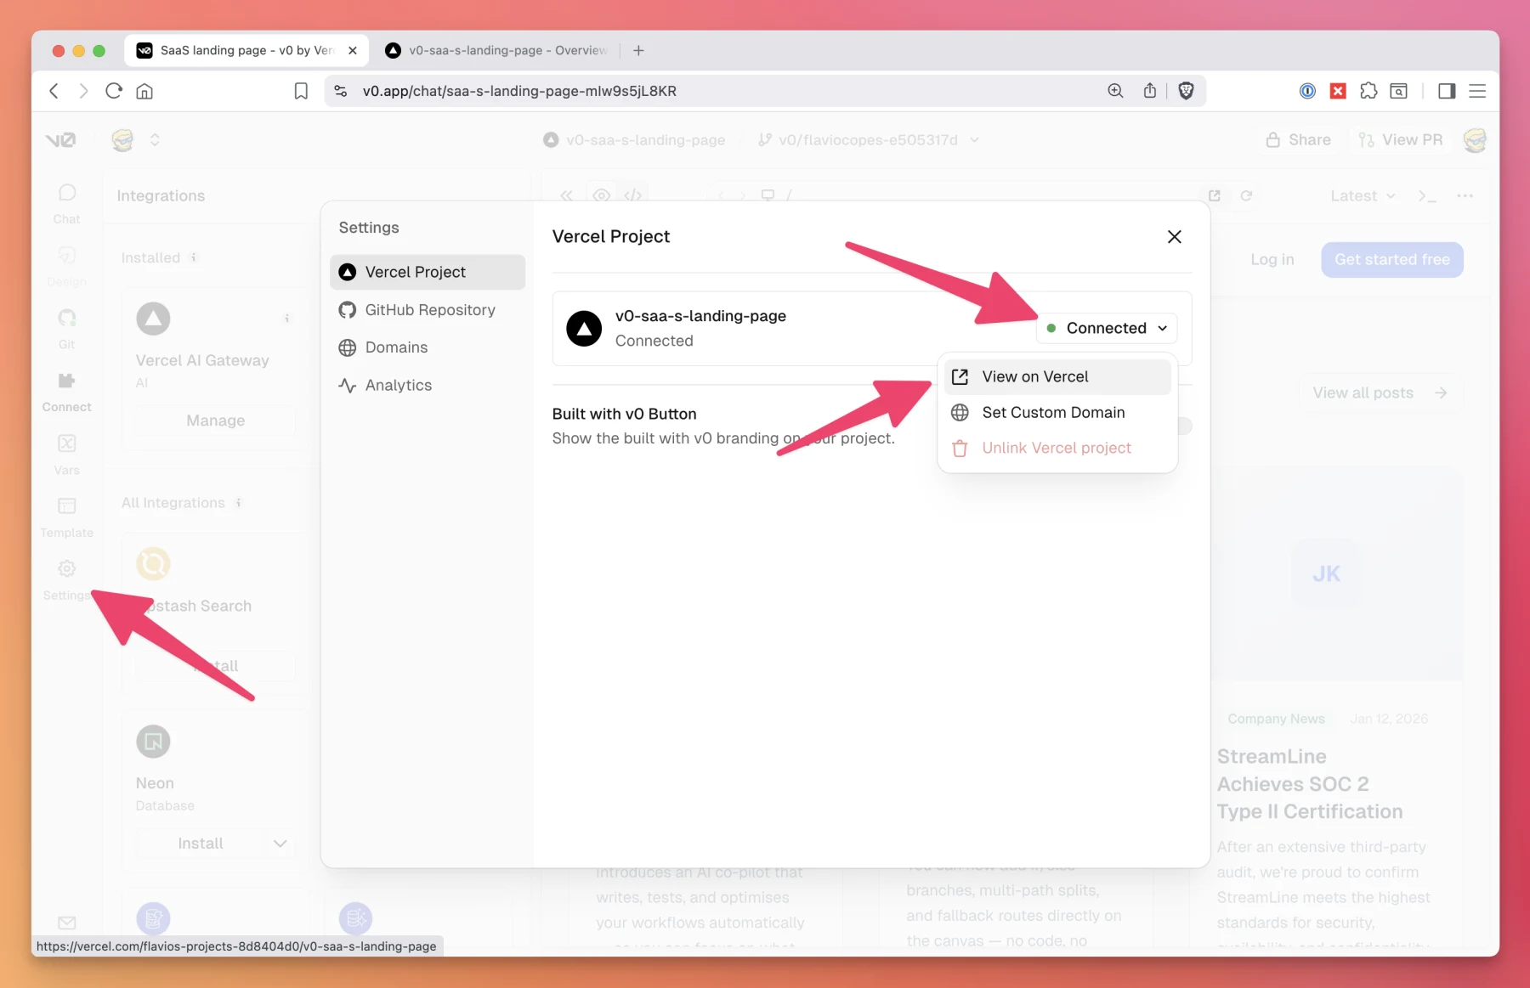Image resolution: width=1530 pixels, height=988 pixels.
Task: Click info icon next to Installed
Action: (194, 257)
